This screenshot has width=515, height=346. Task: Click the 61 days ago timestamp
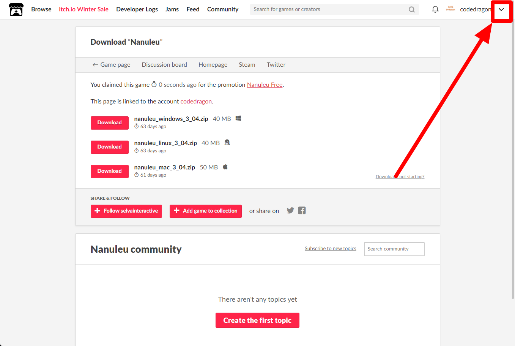(x=153, y=175)
